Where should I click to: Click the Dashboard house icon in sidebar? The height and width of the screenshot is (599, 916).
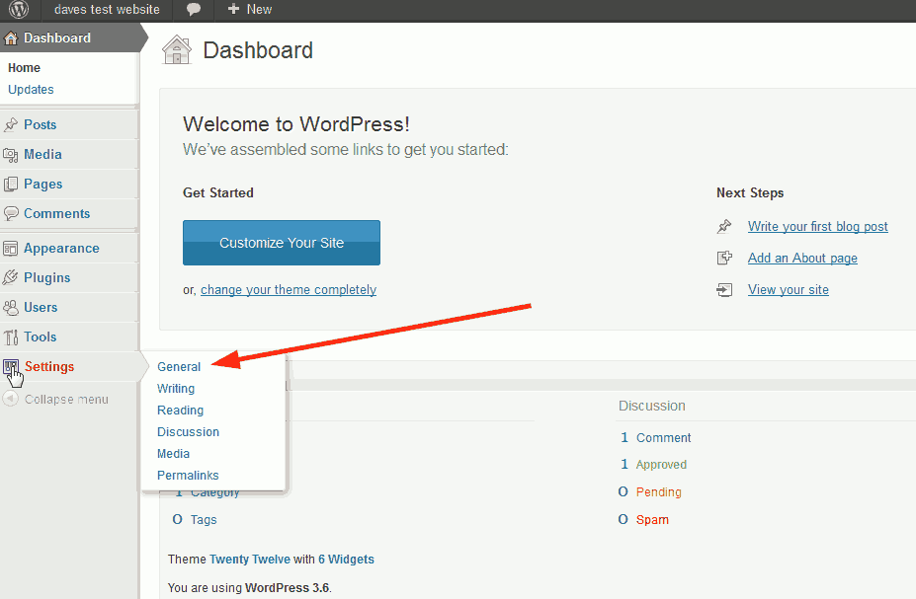[11, 38]
